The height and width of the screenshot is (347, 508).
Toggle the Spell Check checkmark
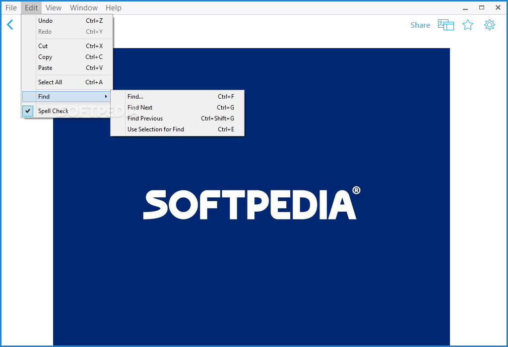tap(28, 111)
